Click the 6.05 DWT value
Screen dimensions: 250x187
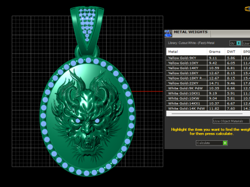(x=231, y=63)
